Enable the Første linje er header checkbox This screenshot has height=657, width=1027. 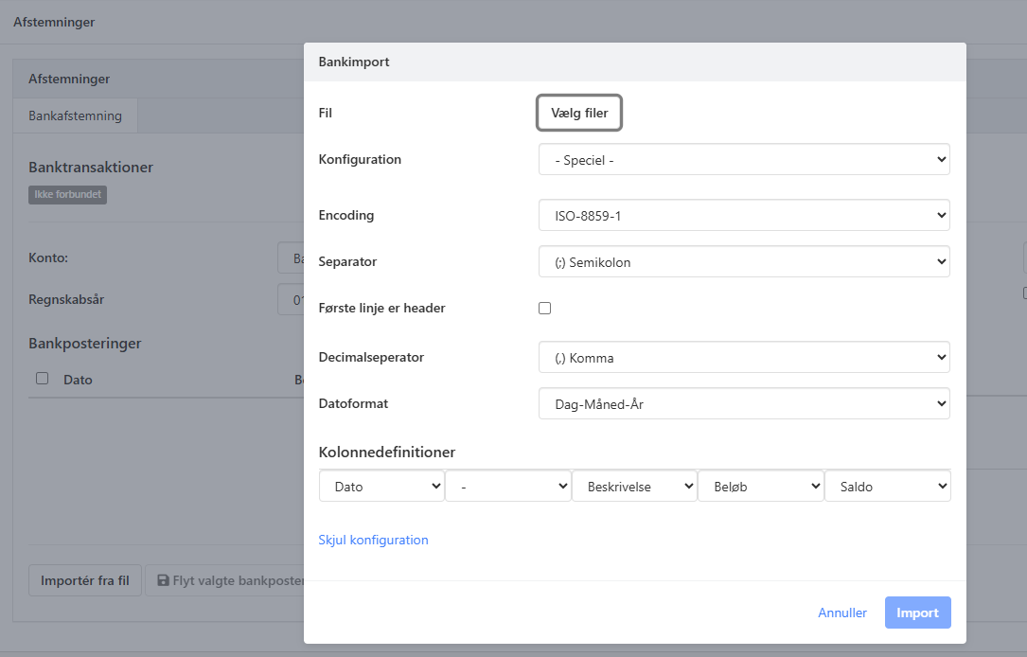544,309
